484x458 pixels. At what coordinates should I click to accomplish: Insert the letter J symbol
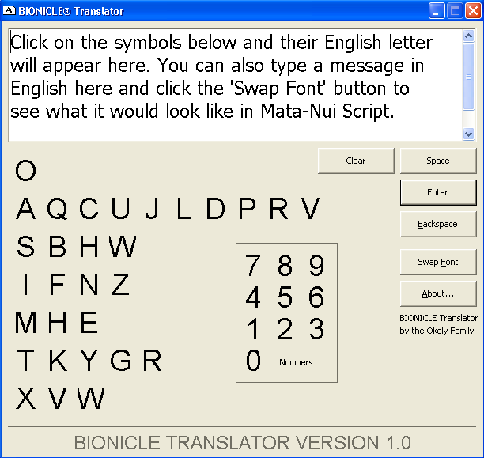coord(152,209)
